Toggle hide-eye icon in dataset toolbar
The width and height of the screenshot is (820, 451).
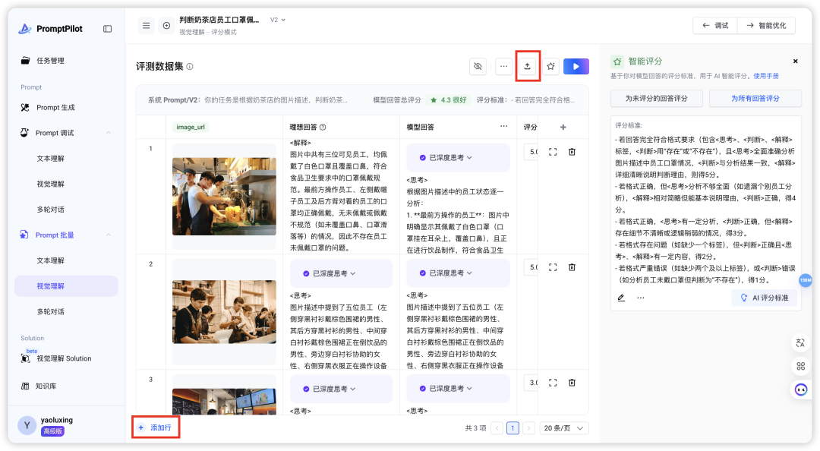pos(478,67)
